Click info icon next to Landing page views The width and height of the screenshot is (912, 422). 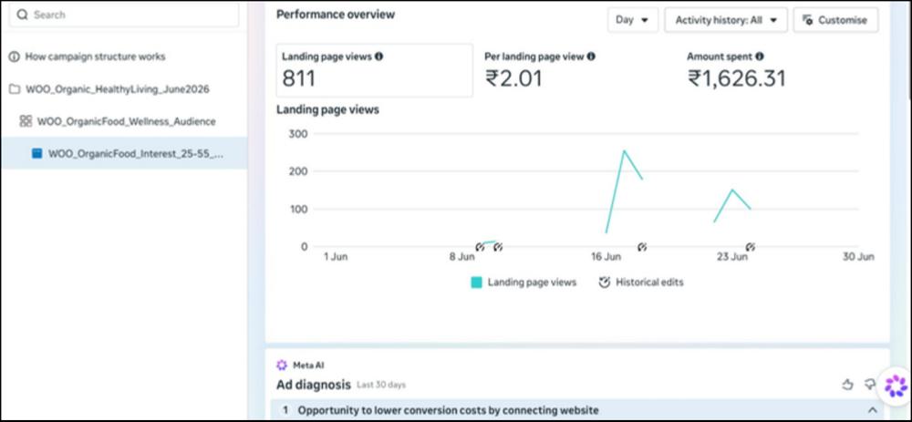379,57
